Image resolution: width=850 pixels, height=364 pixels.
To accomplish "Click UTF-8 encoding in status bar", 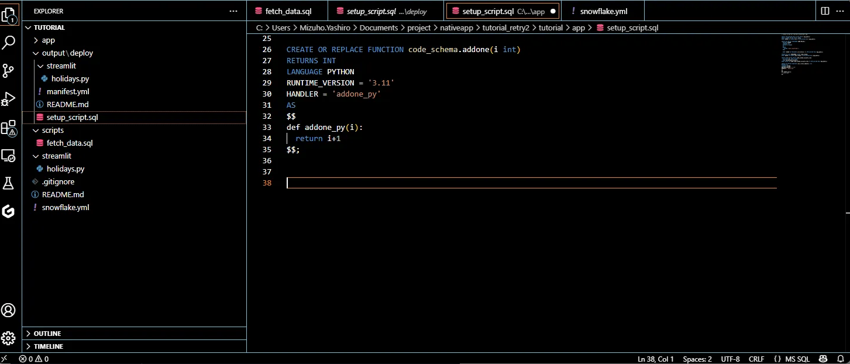I will (x=730, y=359).
